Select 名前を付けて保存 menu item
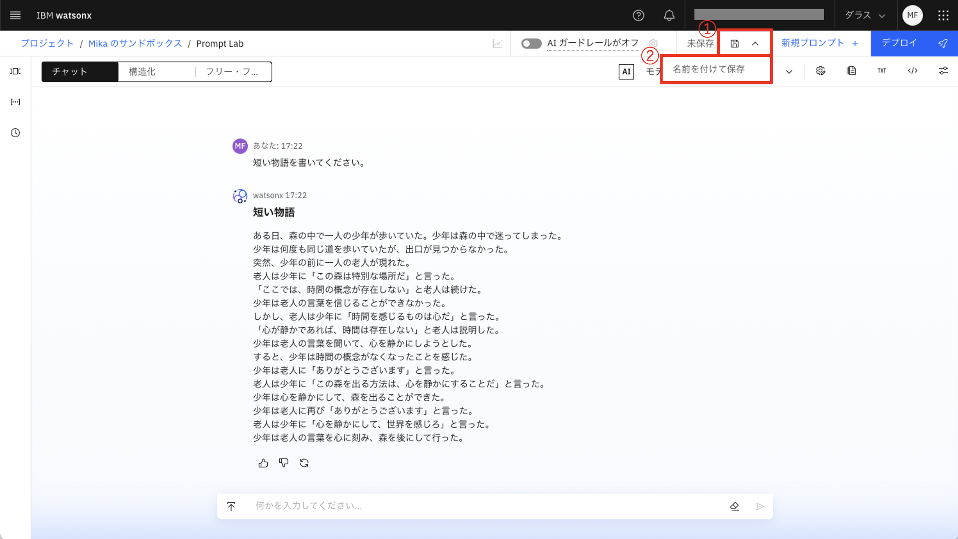This screenshot has width=958, height=539. pos(709,69)
